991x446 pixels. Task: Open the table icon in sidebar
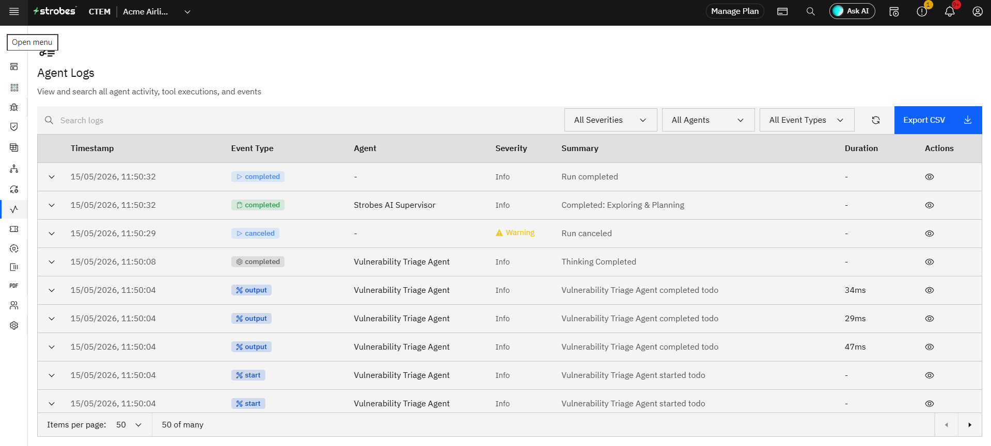(x=14, y=147)
